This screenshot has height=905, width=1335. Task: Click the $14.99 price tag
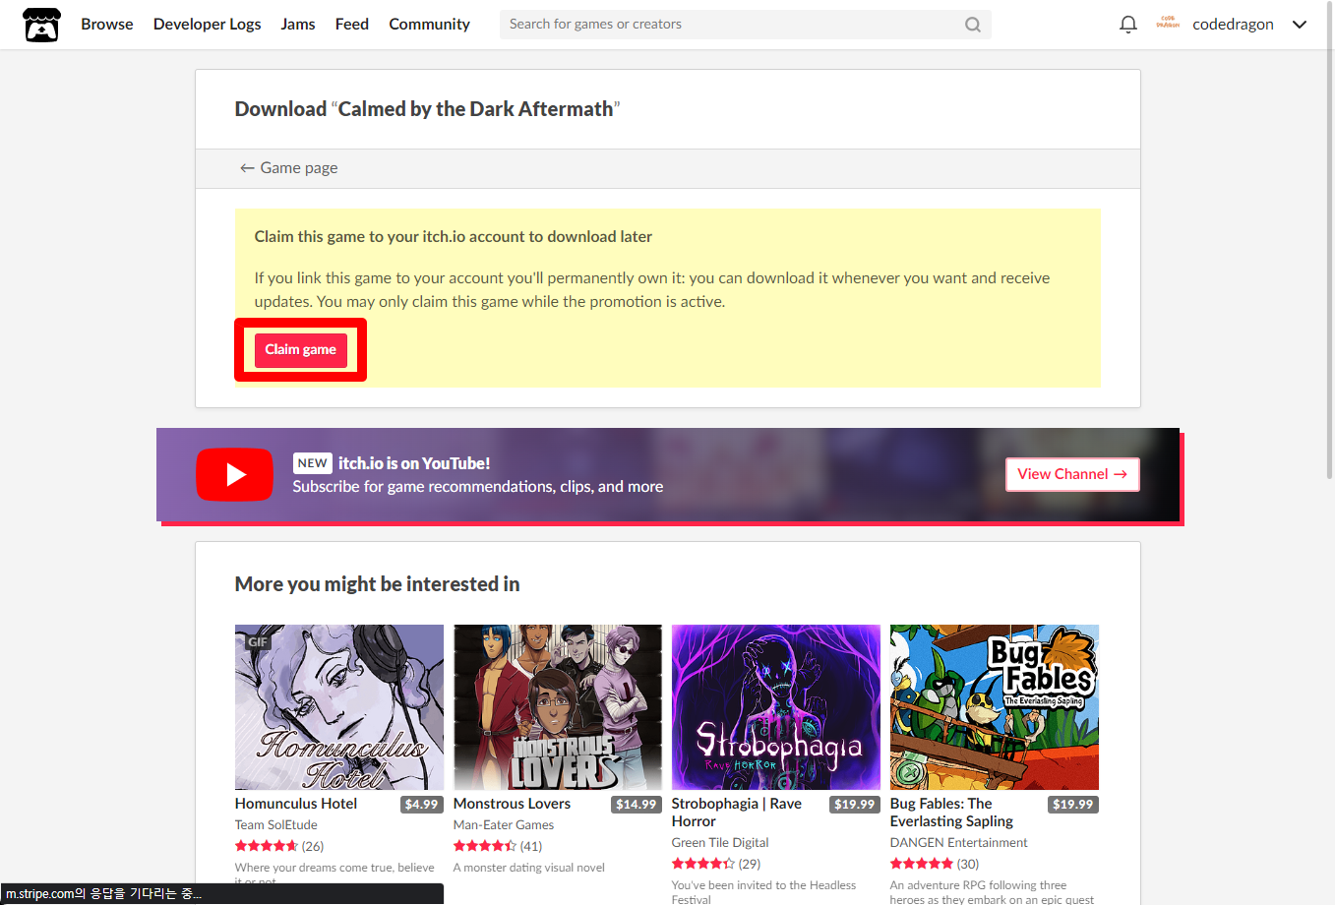(636, 805)
